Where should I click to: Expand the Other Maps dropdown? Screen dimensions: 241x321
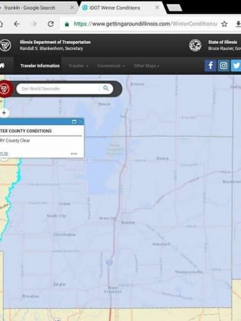[x=147, y=66]
